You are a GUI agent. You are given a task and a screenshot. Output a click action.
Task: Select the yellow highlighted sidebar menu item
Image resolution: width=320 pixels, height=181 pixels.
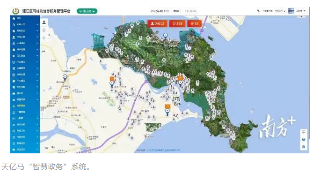pos(25,106)
